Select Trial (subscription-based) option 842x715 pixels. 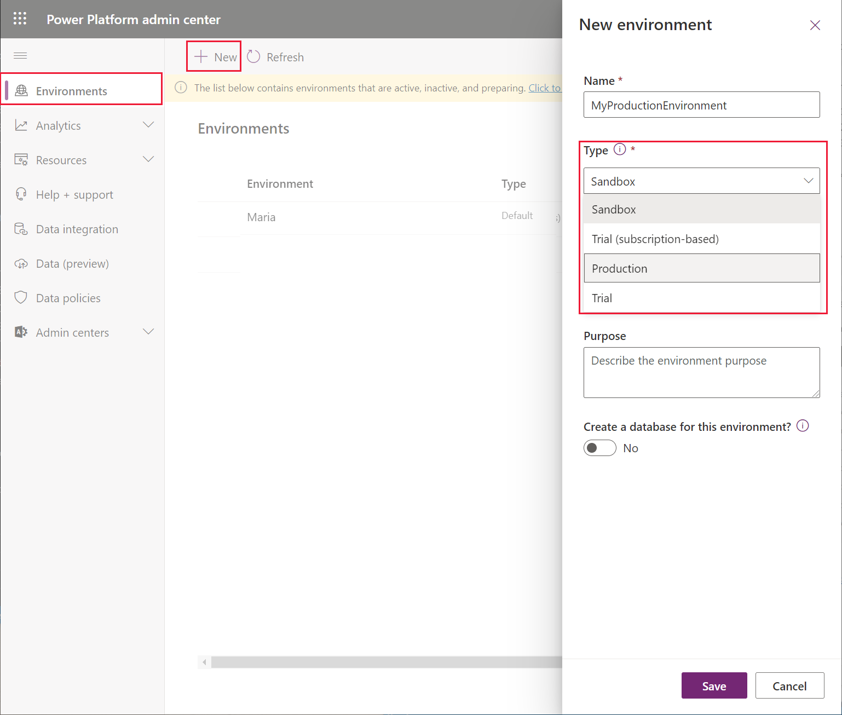tap(702, 239)
